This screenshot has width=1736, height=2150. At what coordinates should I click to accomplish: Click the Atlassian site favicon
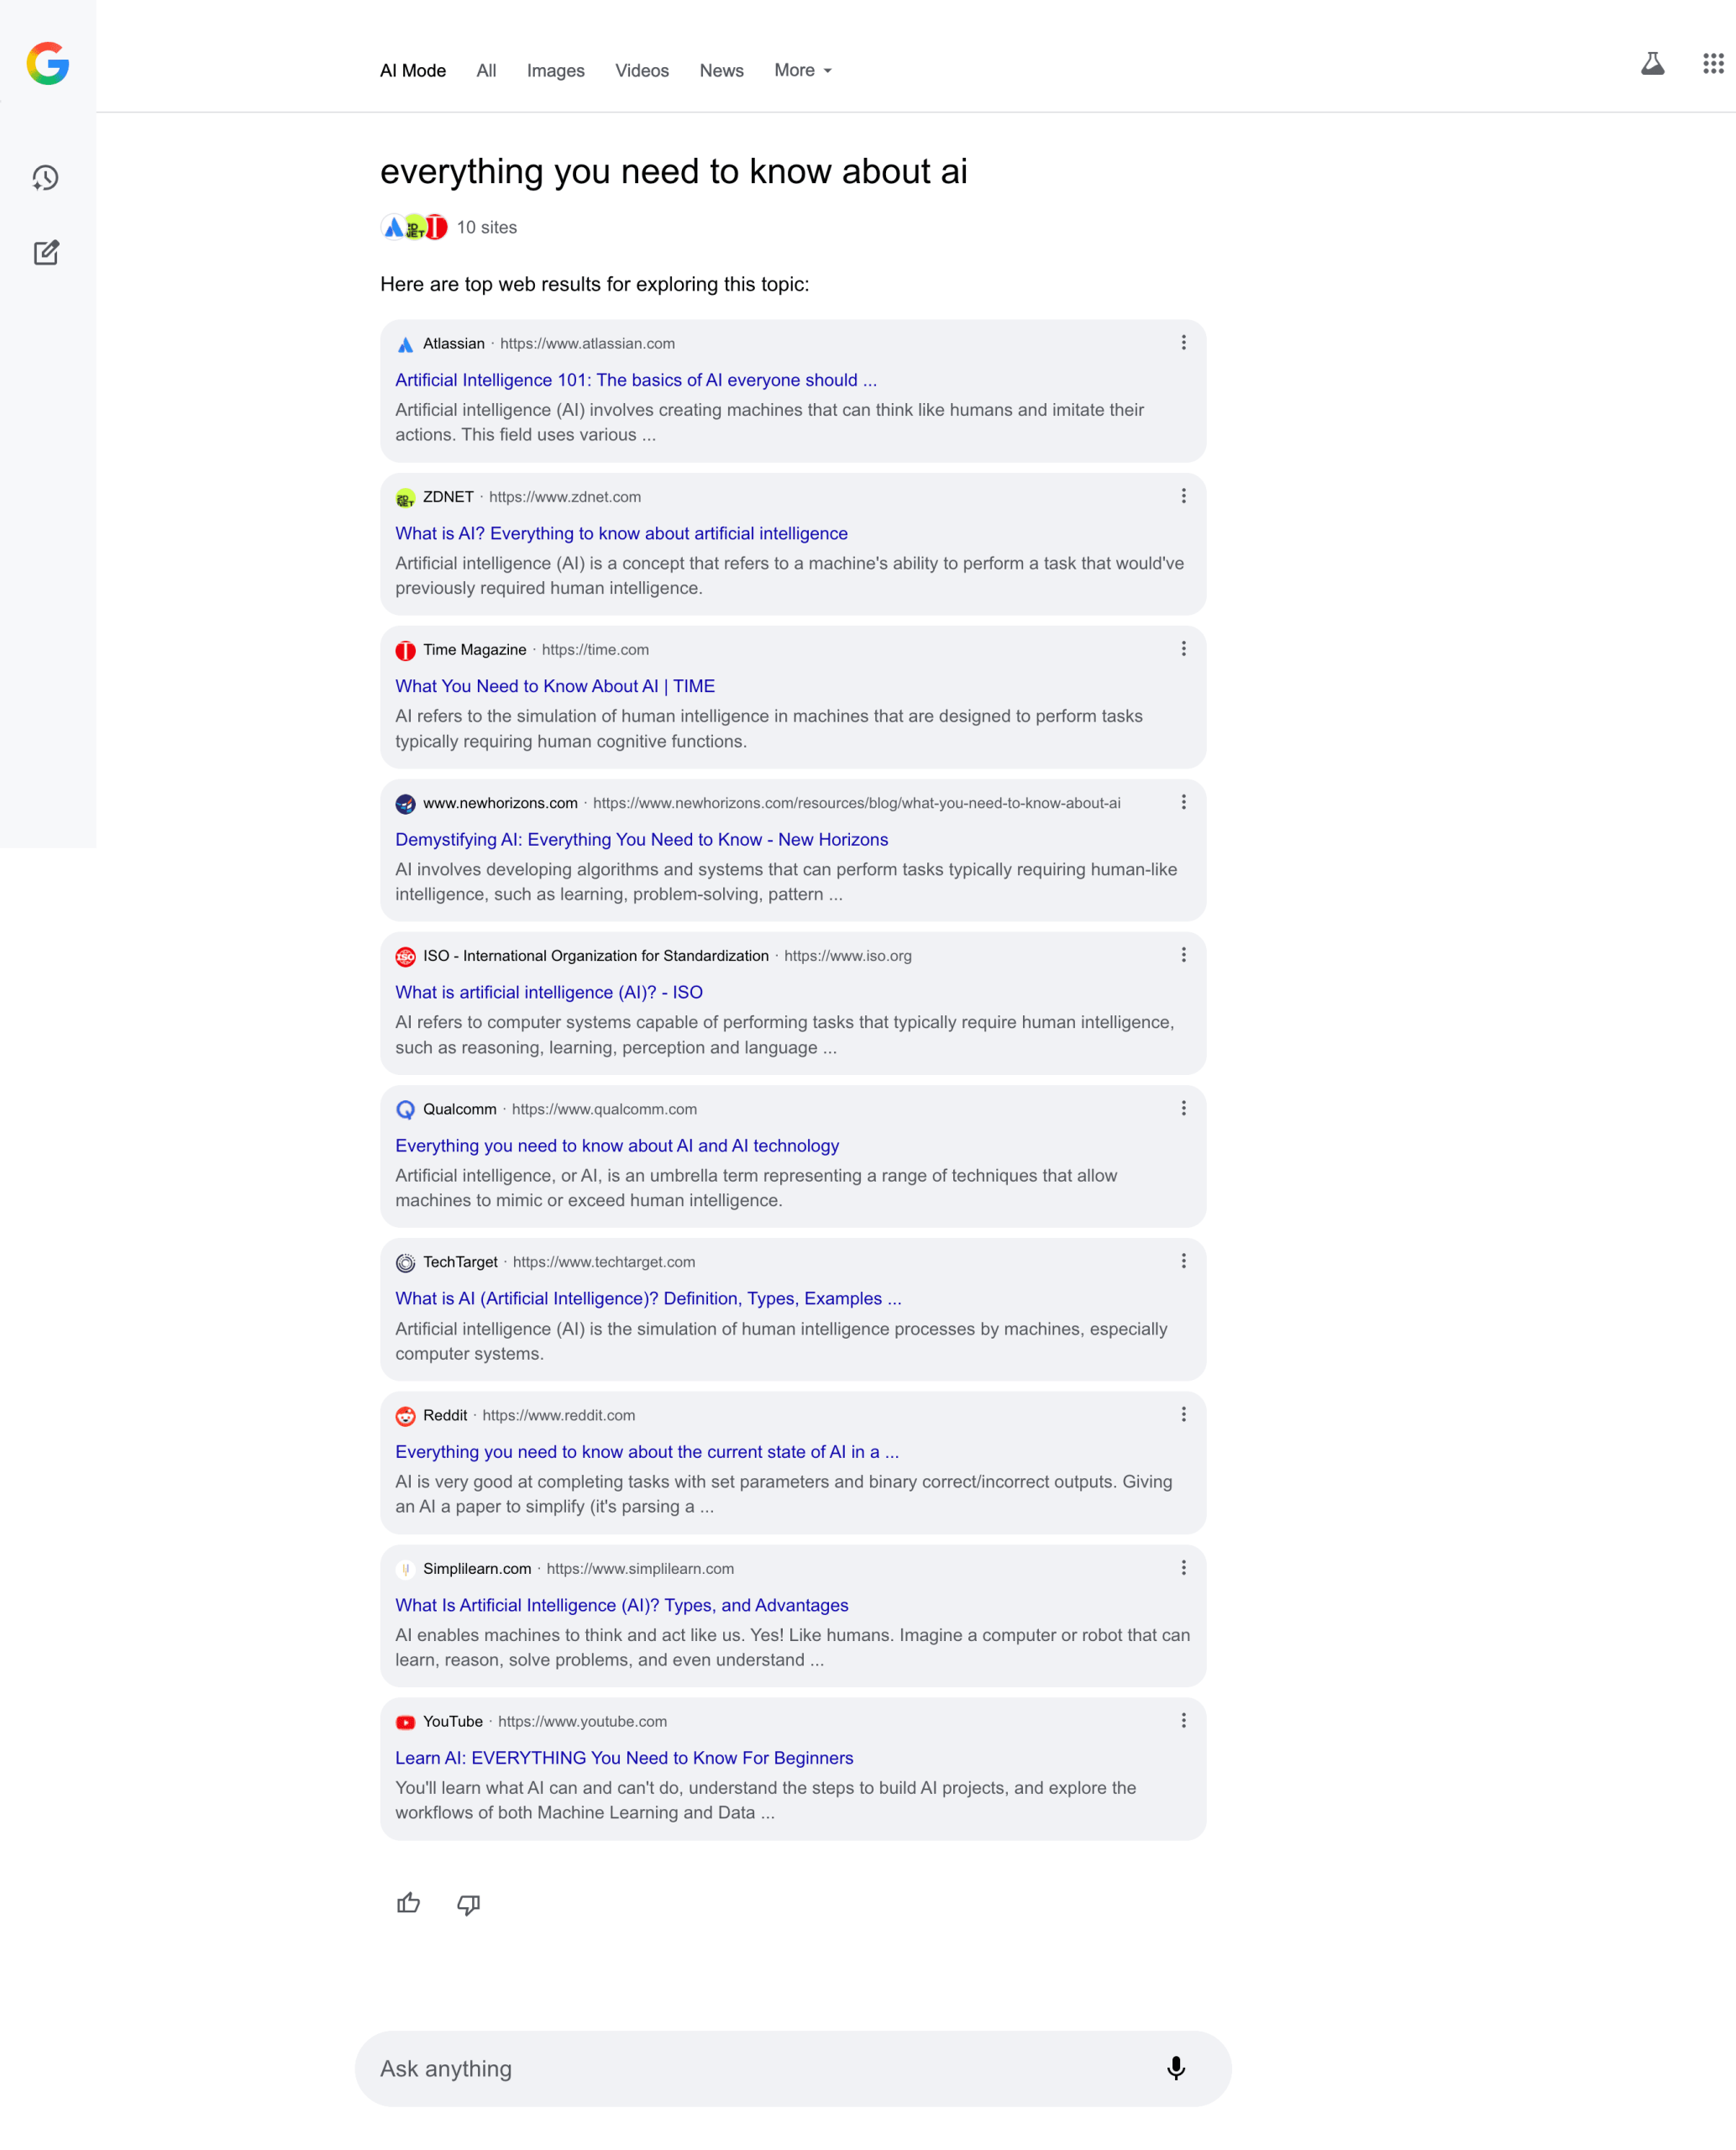pos(404,343)
